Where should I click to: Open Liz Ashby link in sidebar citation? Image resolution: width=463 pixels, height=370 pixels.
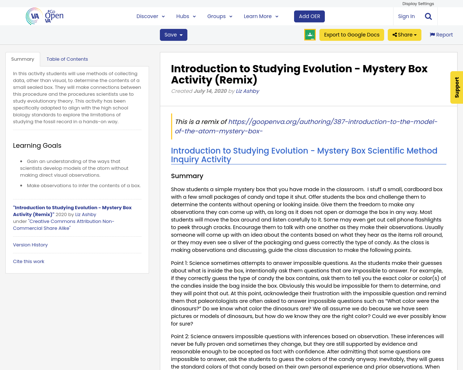point(86,215)
